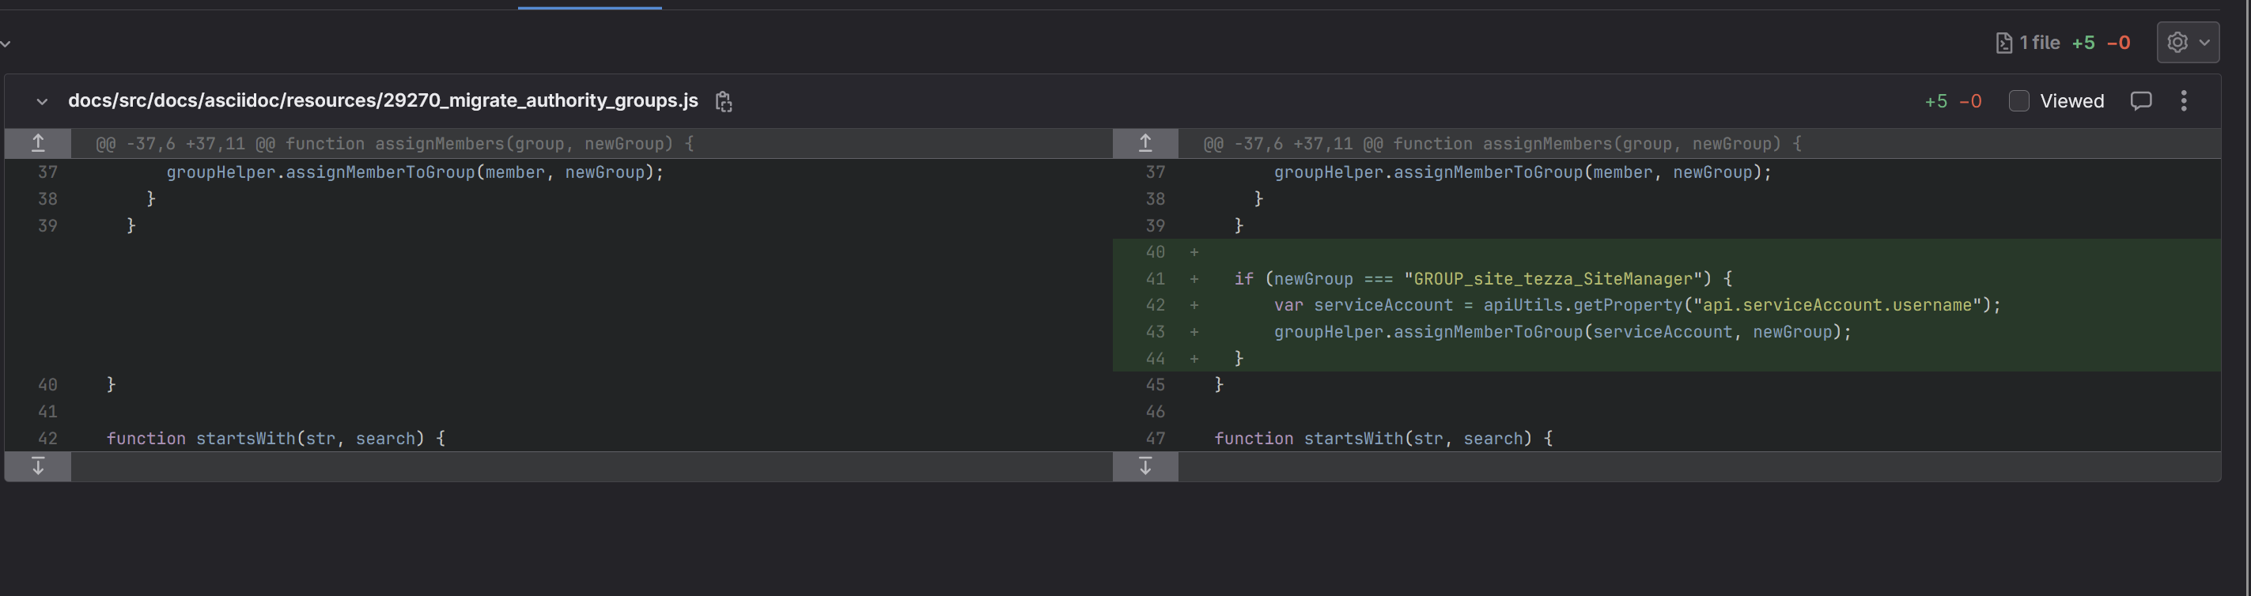Viewport: 2251px width, 596px height.
Task: Mark the file as Viewed
Action: point(2018,100)
